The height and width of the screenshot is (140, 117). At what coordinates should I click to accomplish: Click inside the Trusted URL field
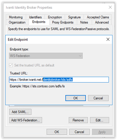click(59, 79)
